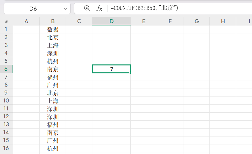
Task: Select row 4 header
Action: (x=6, y=53)
